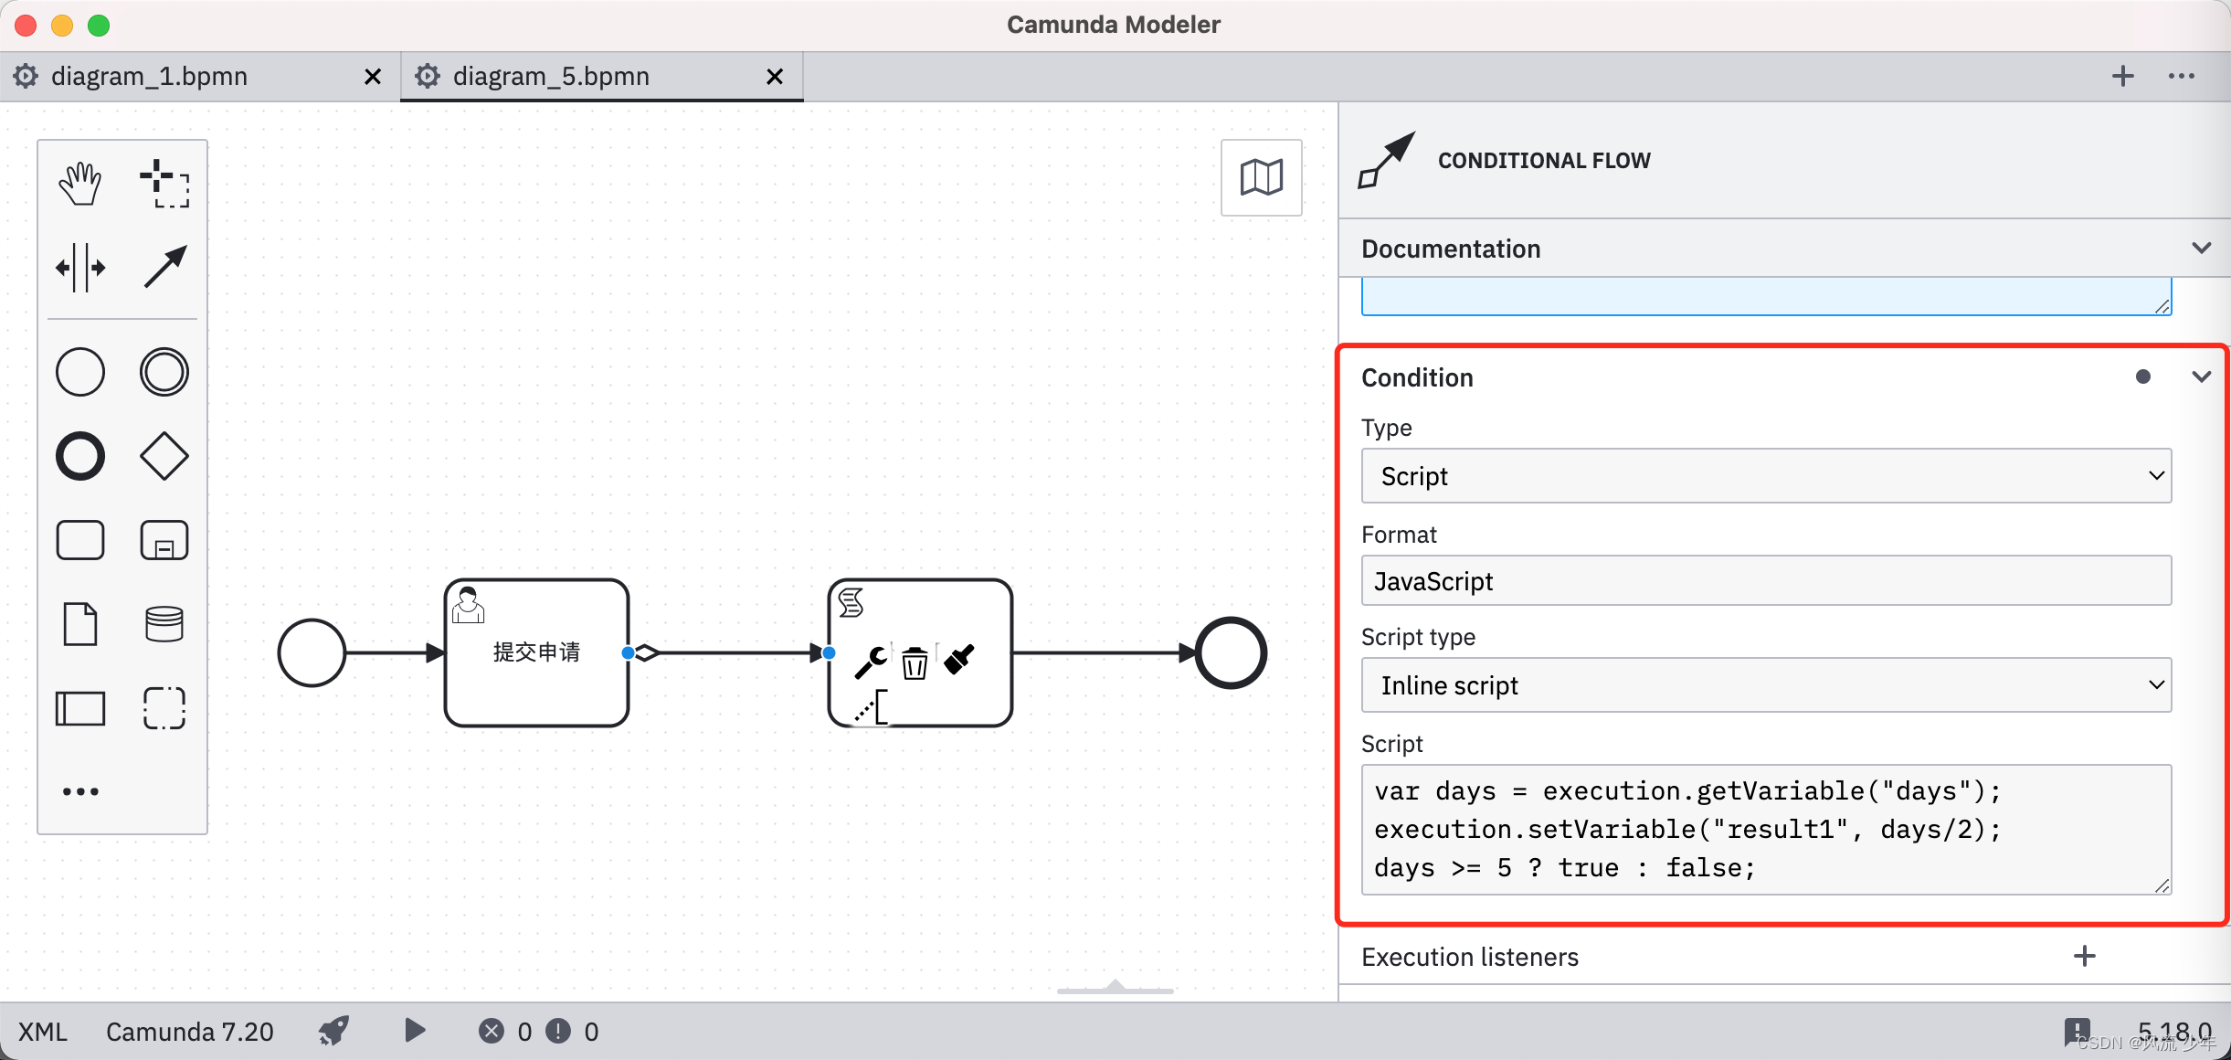Create a gateway from palette

164,456
